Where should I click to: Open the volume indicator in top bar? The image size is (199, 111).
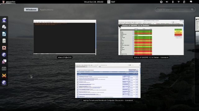tap(167, 2)
